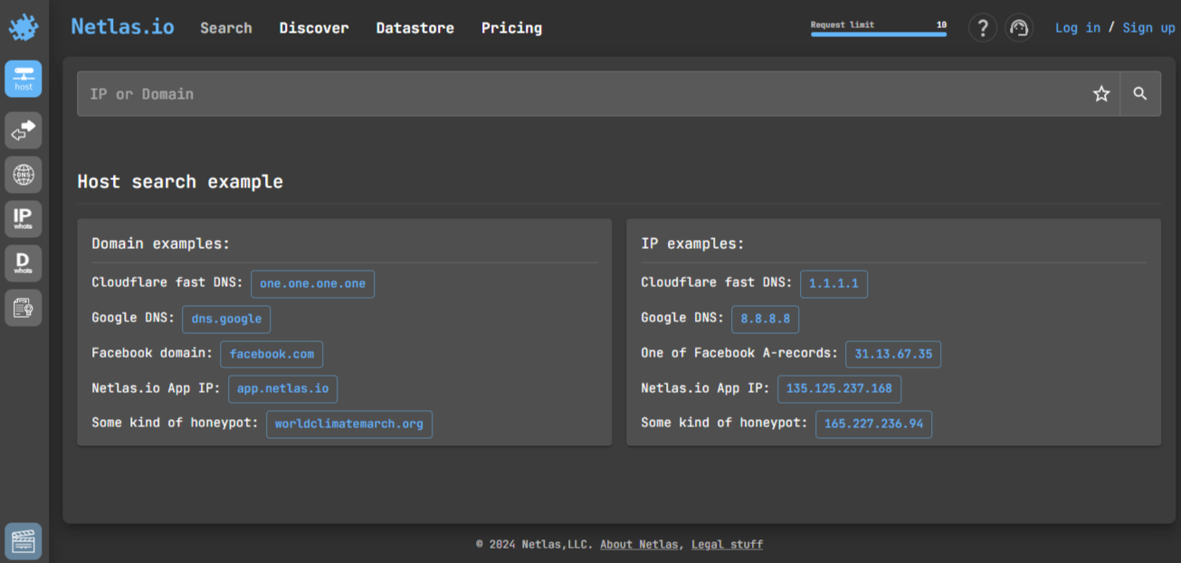1181x563 pixels.
Task: Open the DNS globe search tool
Action: click(x=24, y=174)
